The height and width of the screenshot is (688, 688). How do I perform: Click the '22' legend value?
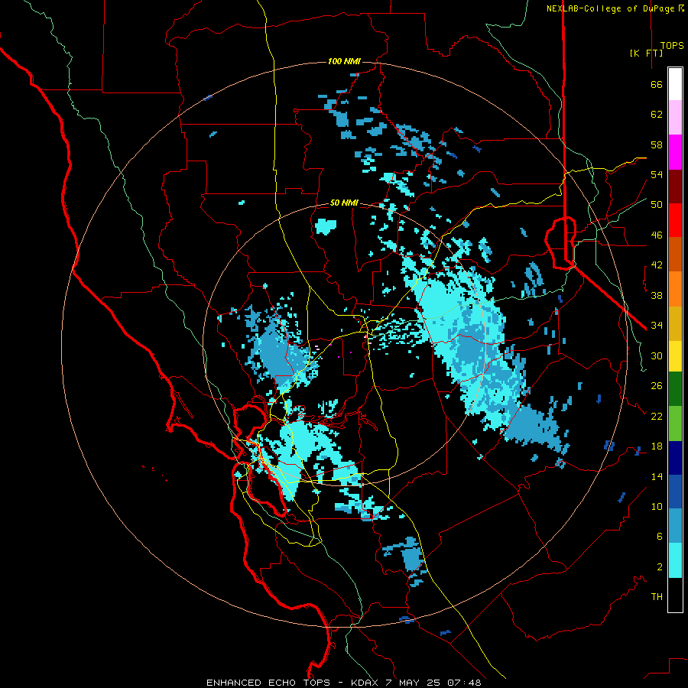(657, 416)
